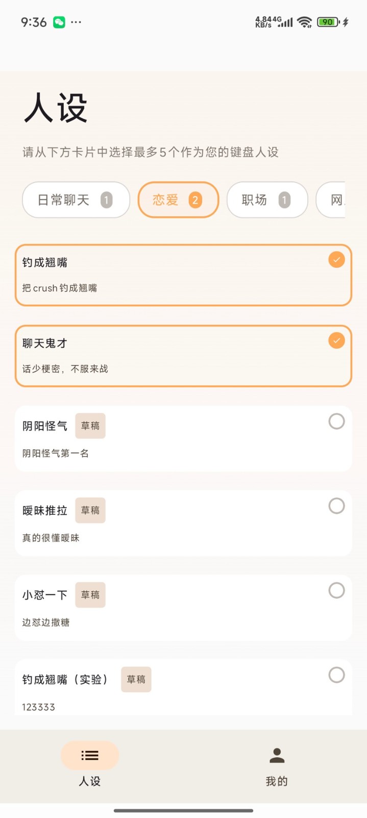Enable the 小怼一下 persona via its circle

[336, 590]
